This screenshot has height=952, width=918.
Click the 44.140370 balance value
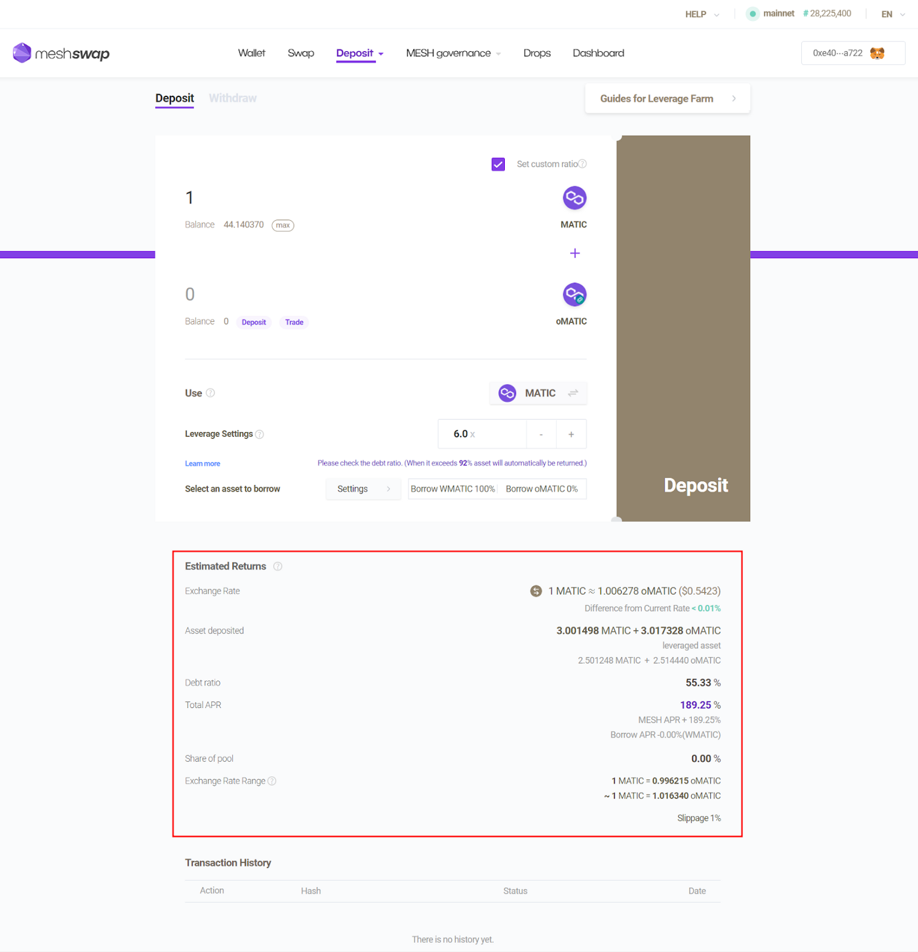244,224
